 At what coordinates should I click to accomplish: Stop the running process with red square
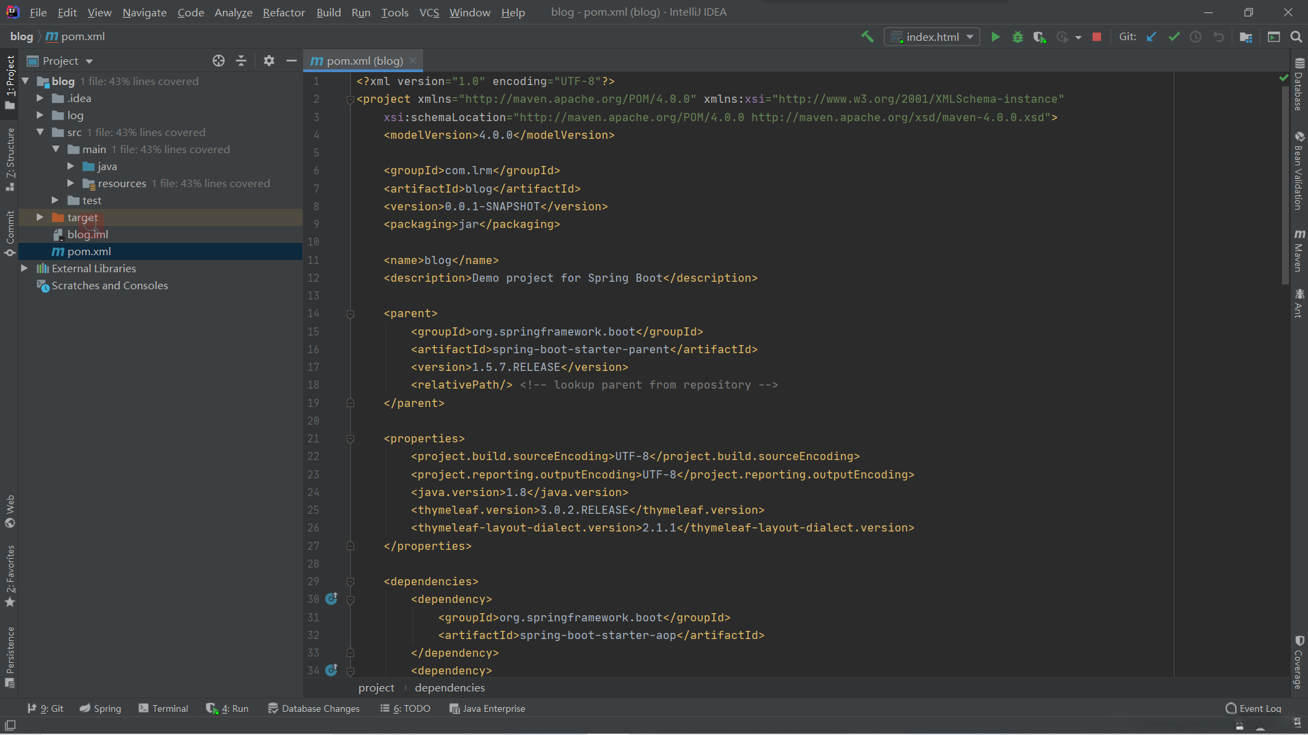(x=1097, y=37)
